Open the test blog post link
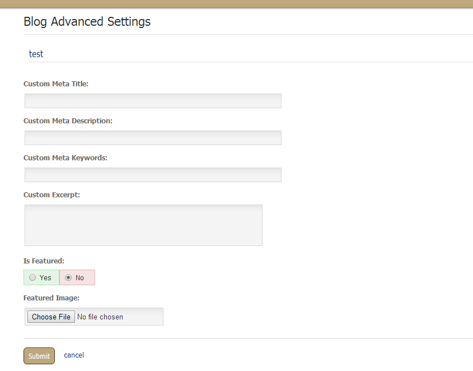The height and width of the screenshot is (371, 473). click(36, 54)
